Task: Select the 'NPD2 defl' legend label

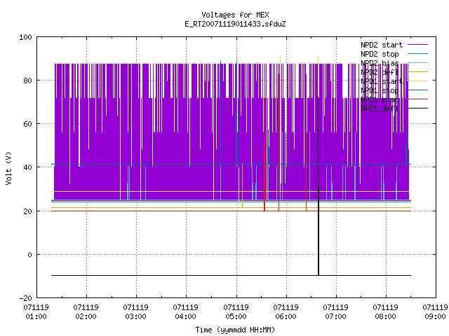Action: 380,72
